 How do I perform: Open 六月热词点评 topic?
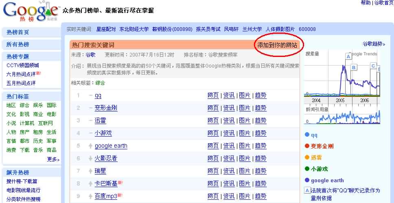(21, 74)
